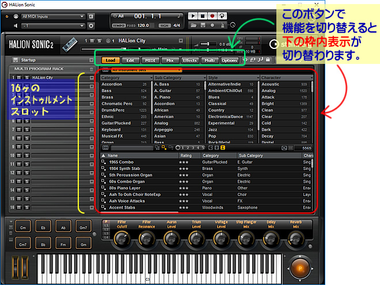Viewport: 380px width, 285px height.
Task: Click the save MIDI file icon
Action: coord(203,25)
